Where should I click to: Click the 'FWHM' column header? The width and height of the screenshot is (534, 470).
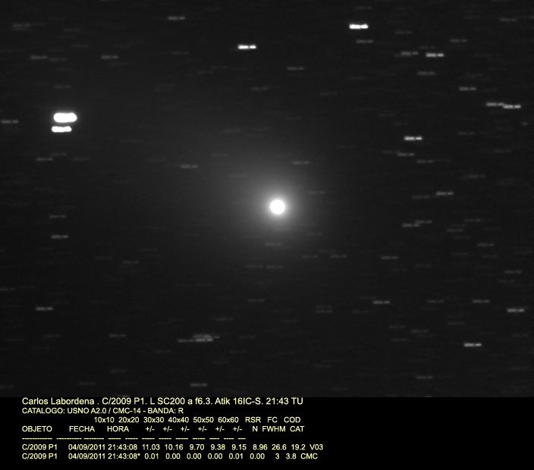coord(274,429)
